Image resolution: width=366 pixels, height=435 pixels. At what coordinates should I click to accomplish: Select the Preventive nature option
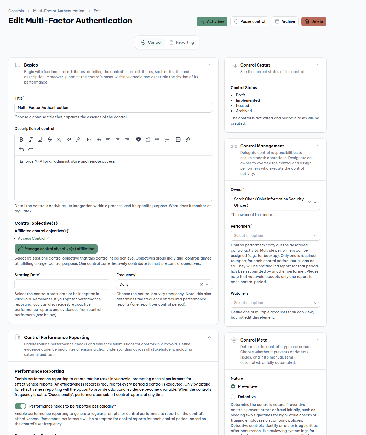click(x=233, y=386)
